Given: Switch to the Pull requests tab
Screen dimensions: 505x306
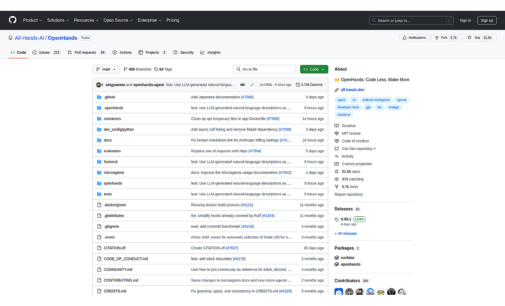Looking at the screenshot, I should [87, 52].
